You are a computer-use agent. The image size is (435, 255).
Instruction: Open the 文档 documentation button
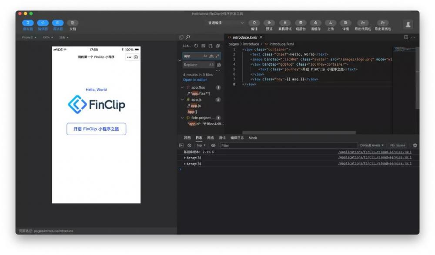[73, 23]
